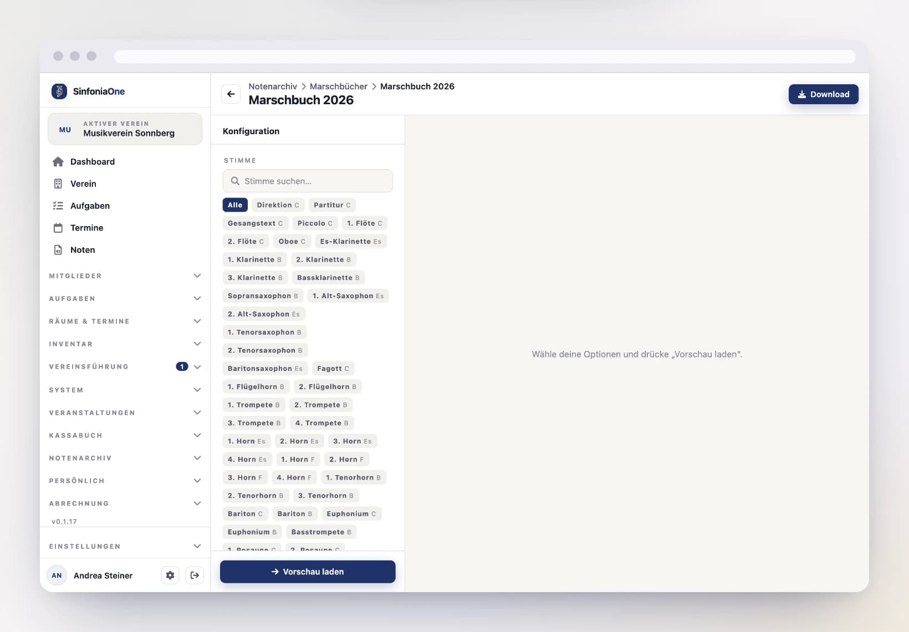Screen dimensions: 909x632
Task: Select the Partitur C voice chip
Action: point(332,205)
